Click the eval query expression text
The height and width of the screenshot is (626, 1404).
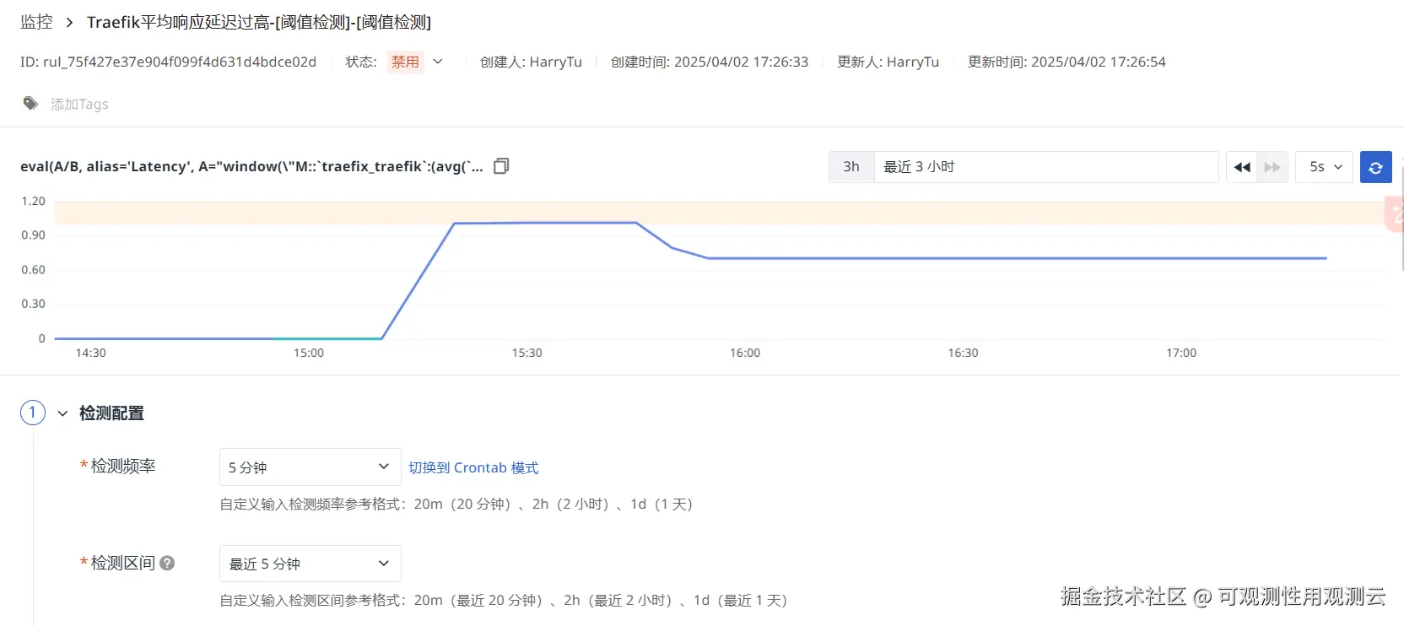251,166
